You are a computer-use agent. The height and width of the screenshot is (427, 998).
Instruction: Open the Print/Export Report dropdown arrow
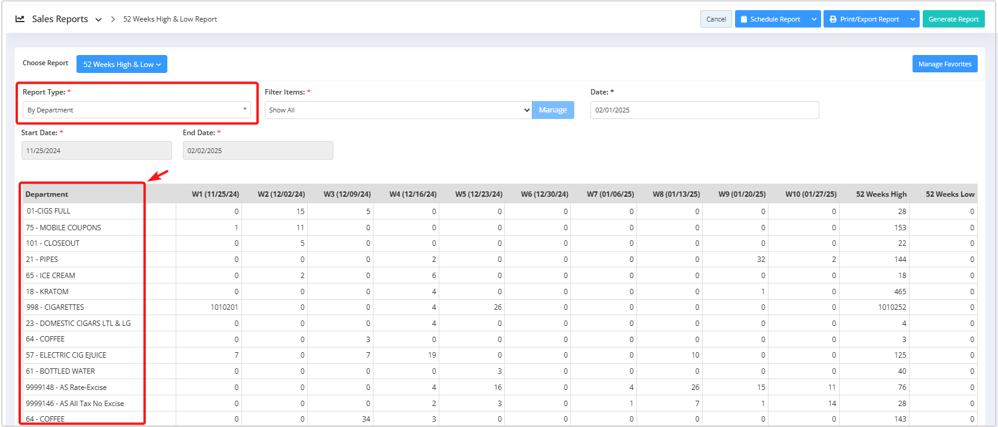tap(913, 19)
